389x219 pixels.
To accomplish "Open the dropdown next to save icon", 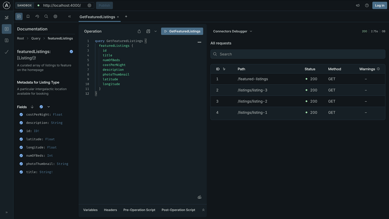I will [156, 31].
